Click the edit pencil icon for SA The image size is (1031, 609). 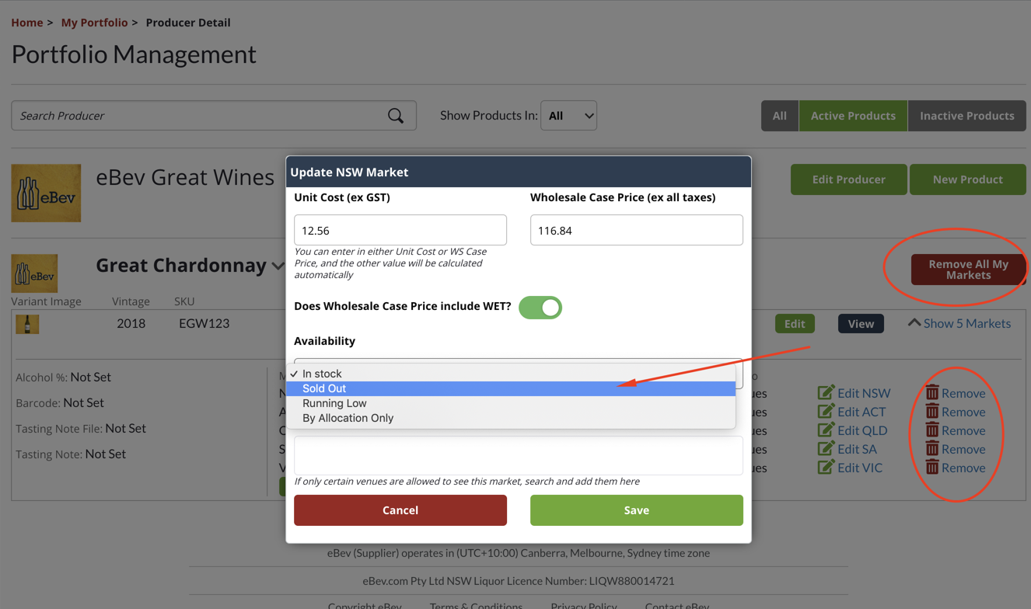[826, 449]
